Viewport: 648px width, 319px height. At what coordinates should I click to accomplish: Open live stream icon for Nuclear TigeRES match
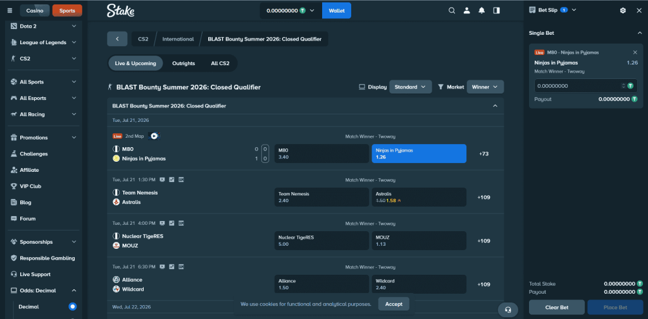163,223
